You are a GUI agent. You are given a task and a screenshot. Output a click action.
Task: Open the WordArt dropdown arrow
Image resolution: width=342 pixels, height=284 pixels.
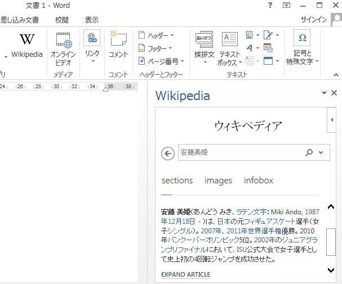coord(257,48)
